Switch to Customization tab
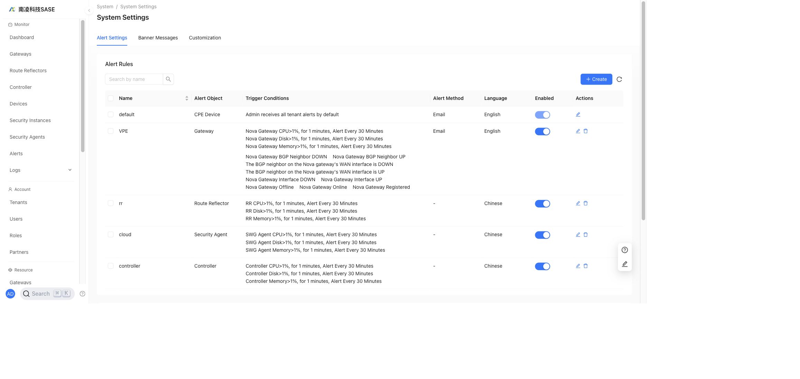The width and height of the screenshot is (800, 379). (x=205, y=38)
